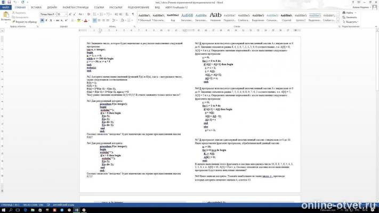Screen dimensions: 379x213
Task: Click the proofing check icon in status bar
Action: point(48,205)
